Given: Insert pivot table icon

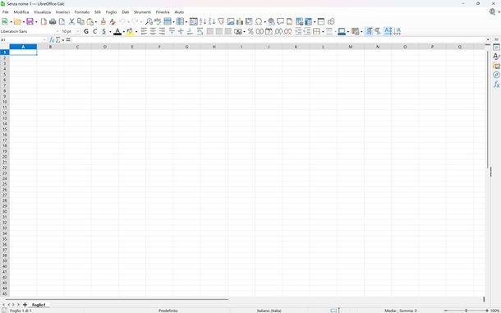Looking at the screenshot, I should [x=249, y=21].
